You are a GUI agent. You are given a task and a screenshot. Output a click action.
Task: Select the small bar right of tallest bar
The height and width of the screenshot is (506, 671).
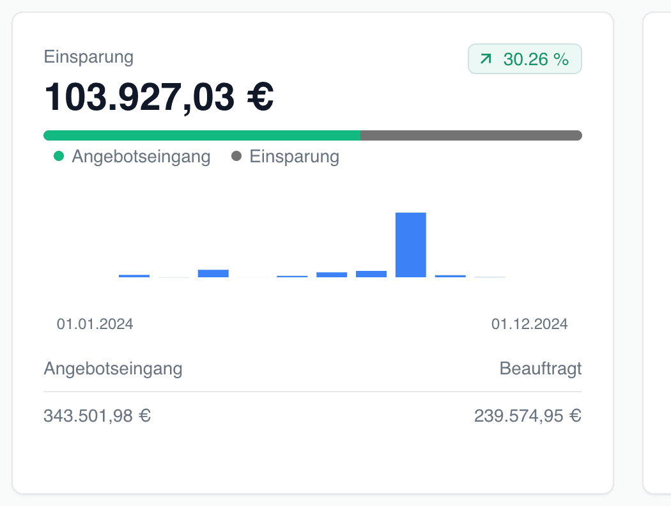tap(451, 276)
